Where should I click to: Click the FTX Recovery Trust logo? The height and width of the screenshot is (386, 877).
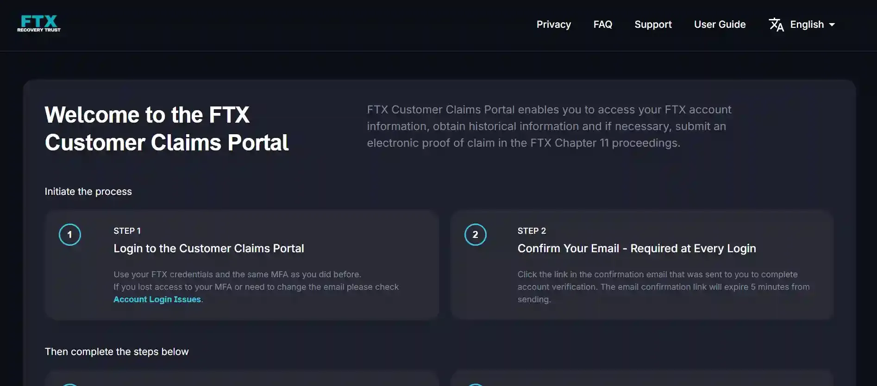tap(39, 24)
